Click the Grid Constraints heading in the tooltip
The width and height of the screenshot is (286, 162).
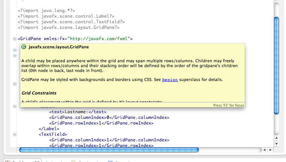[39, 93]
